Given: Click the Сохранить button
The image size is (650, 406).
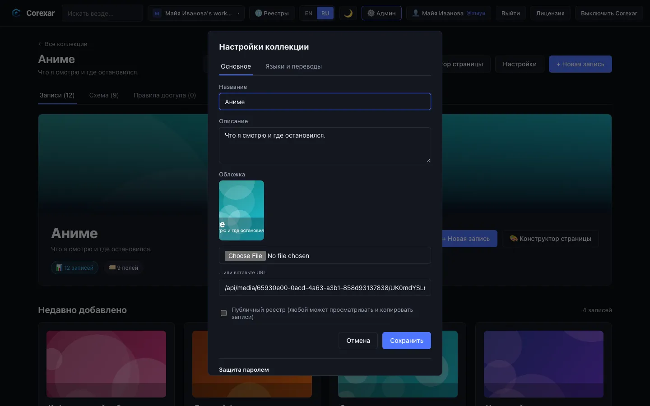Looking at the screenshot, I should [407, 341].
